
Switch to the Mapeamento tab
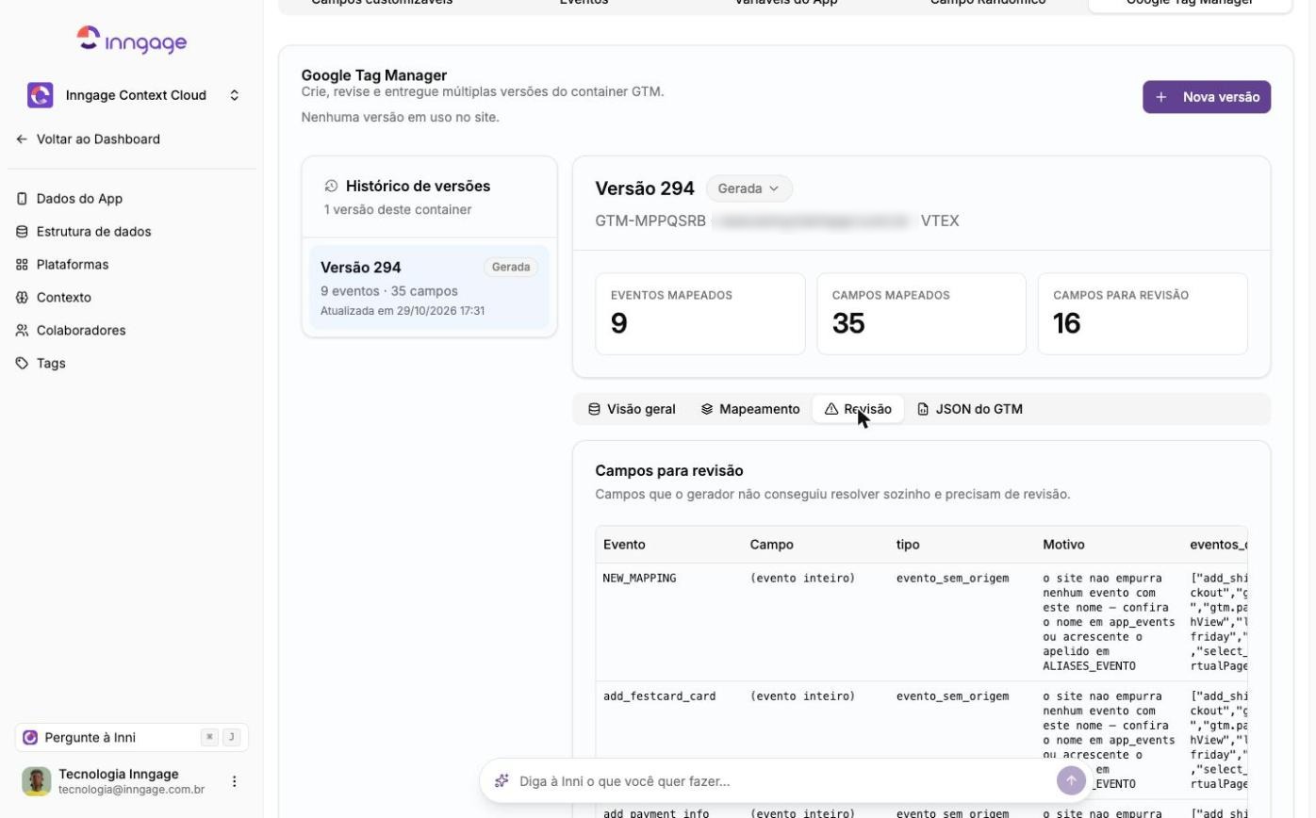(x=750, y=409)
